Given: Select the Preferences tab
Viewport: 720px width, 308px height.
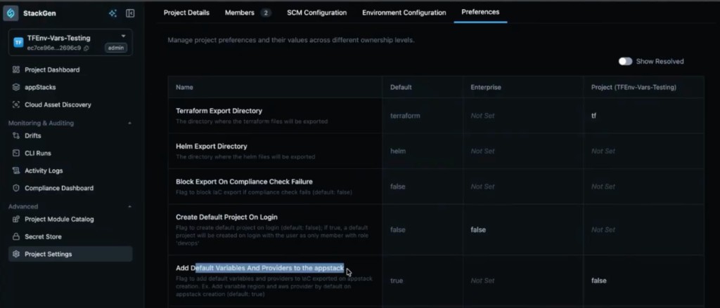Looking at the screenshot, I should [x=480, y=12].
